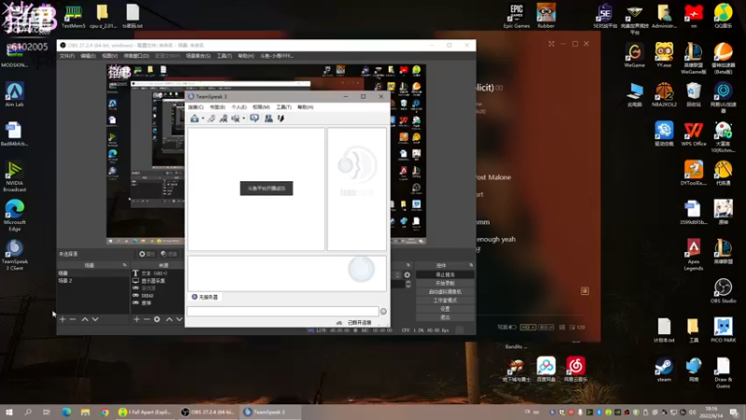Open Steam desktop shortcut
746x420 pixels.
pyautogui.click(x=664, y=370)
